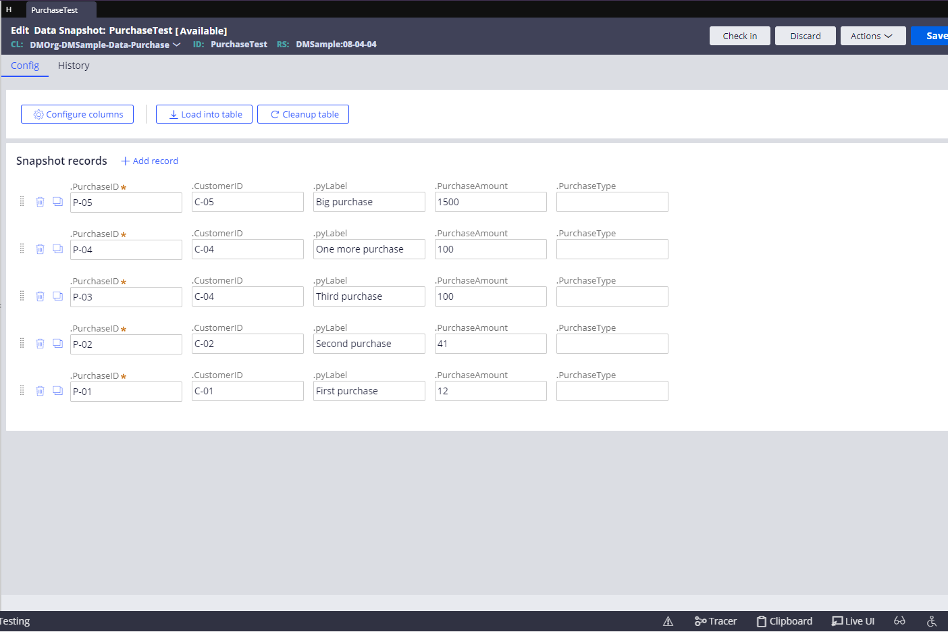Click the drag handle of row P-01

tap(22, 390)
